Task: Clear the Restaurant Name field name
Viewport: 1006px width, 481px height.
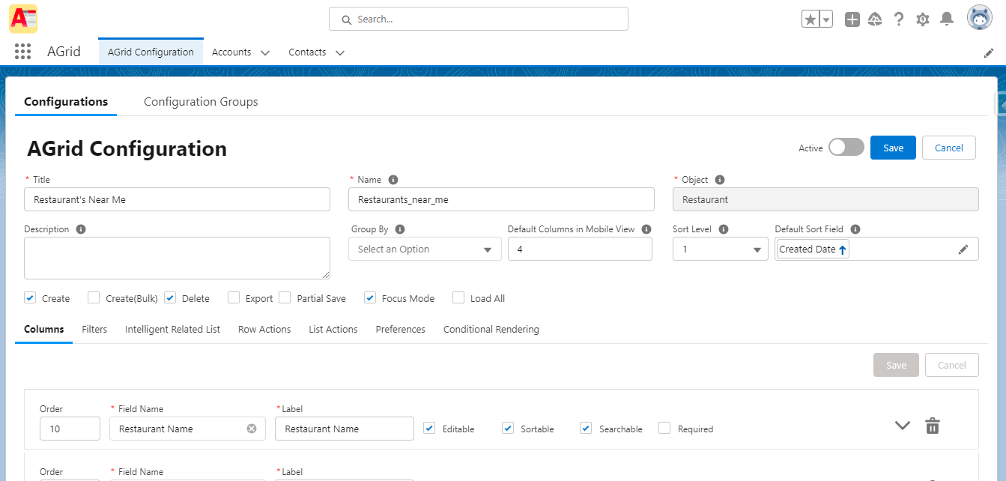Action: (252, 429)
